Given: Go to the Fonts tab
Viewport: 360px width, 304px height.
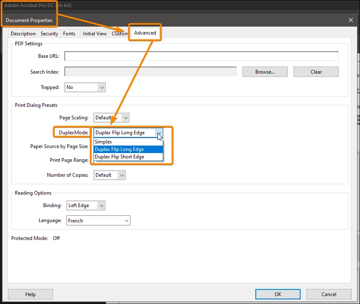Looking at the screenshot, I should [69, 34].
